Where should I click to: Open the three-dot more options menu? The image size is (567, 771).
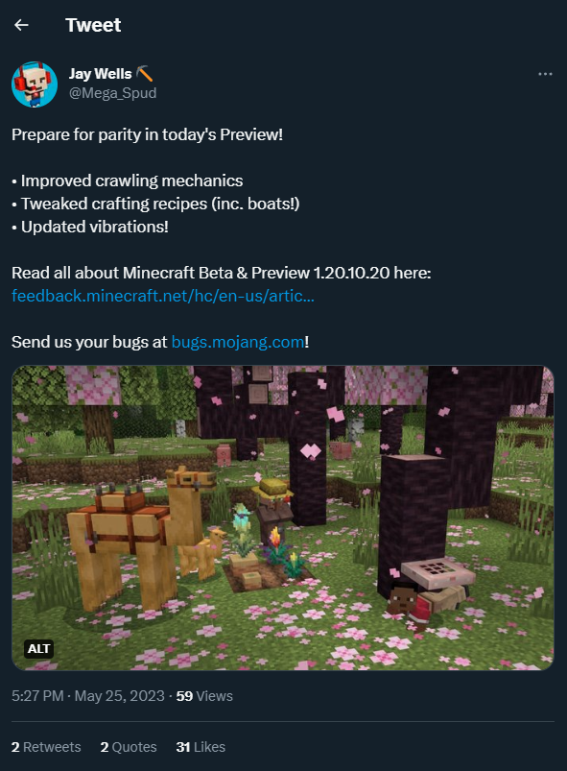click(x=545, y=74)
